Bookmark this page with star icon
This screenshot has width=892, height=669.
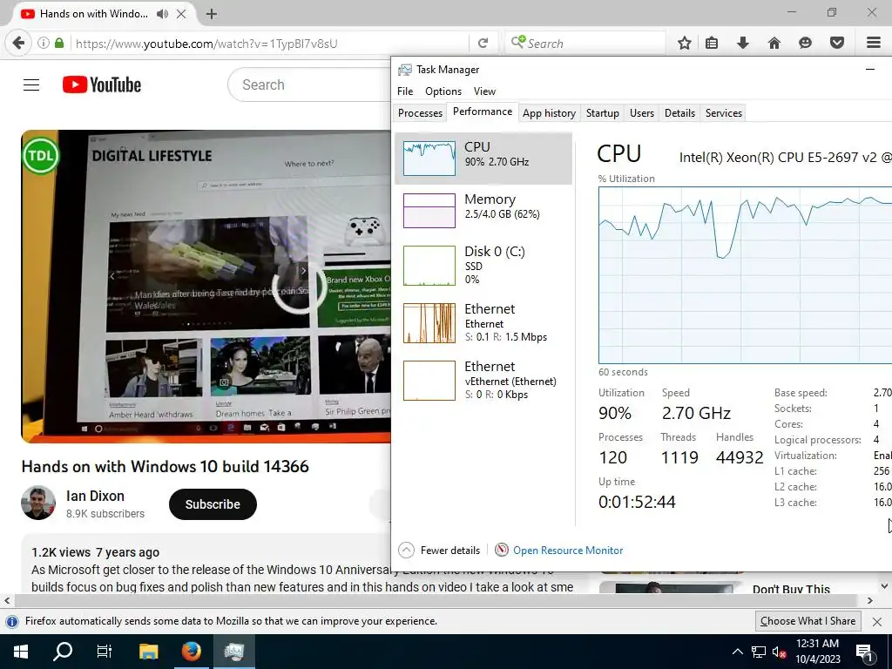click(685, 43)
